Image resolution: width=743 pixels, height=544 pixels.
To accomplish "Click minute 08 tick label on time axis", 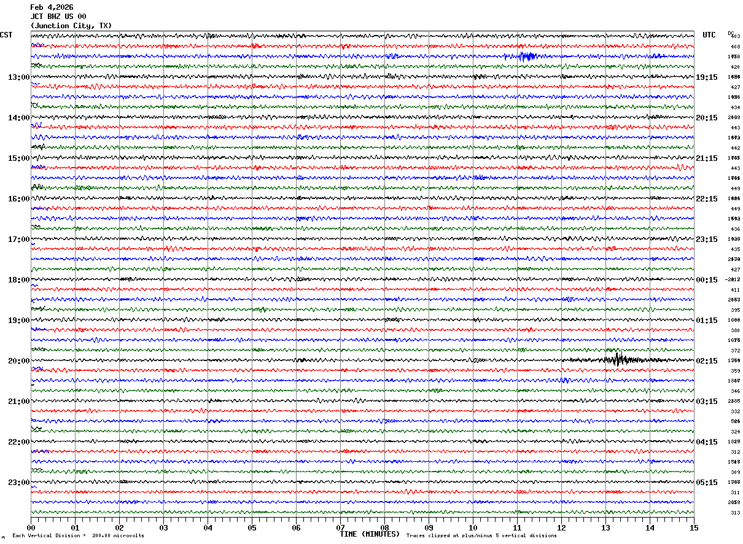I will point(384,527).
